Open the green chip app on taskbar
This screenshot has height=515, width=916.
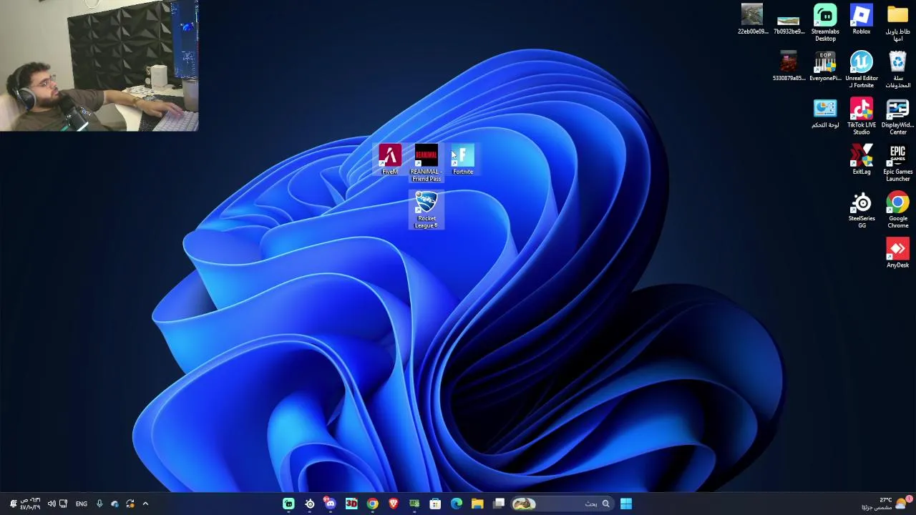tap(414, 504)
